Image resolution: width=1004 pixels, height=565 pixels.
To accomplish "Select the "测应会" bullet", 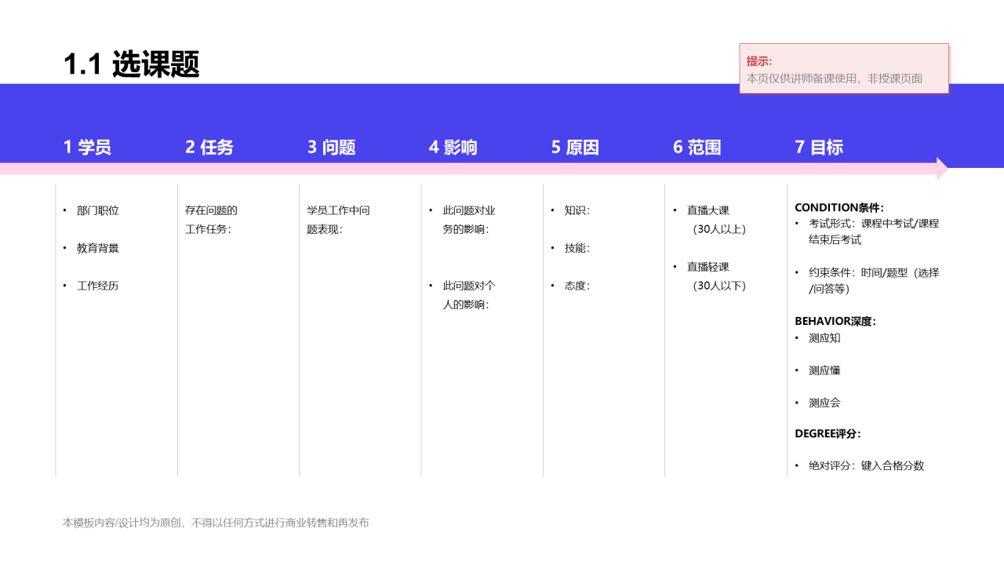I will pyautogui.click(x=824, y=403).
